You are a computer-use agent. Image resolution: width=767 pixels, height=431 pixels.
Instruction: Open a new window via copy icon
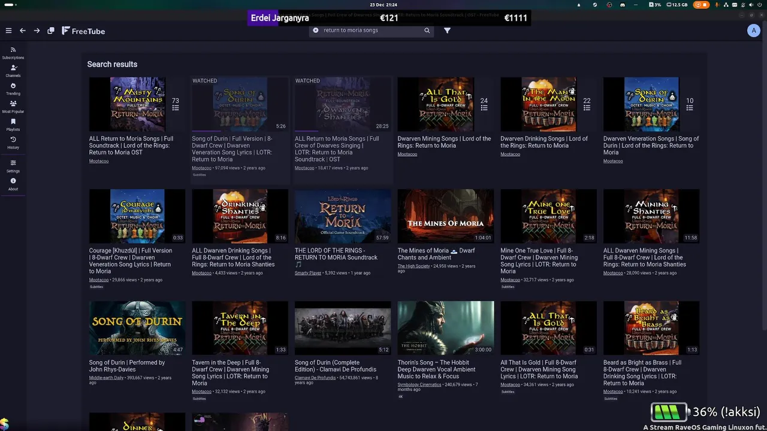click(x=51, y=31)
